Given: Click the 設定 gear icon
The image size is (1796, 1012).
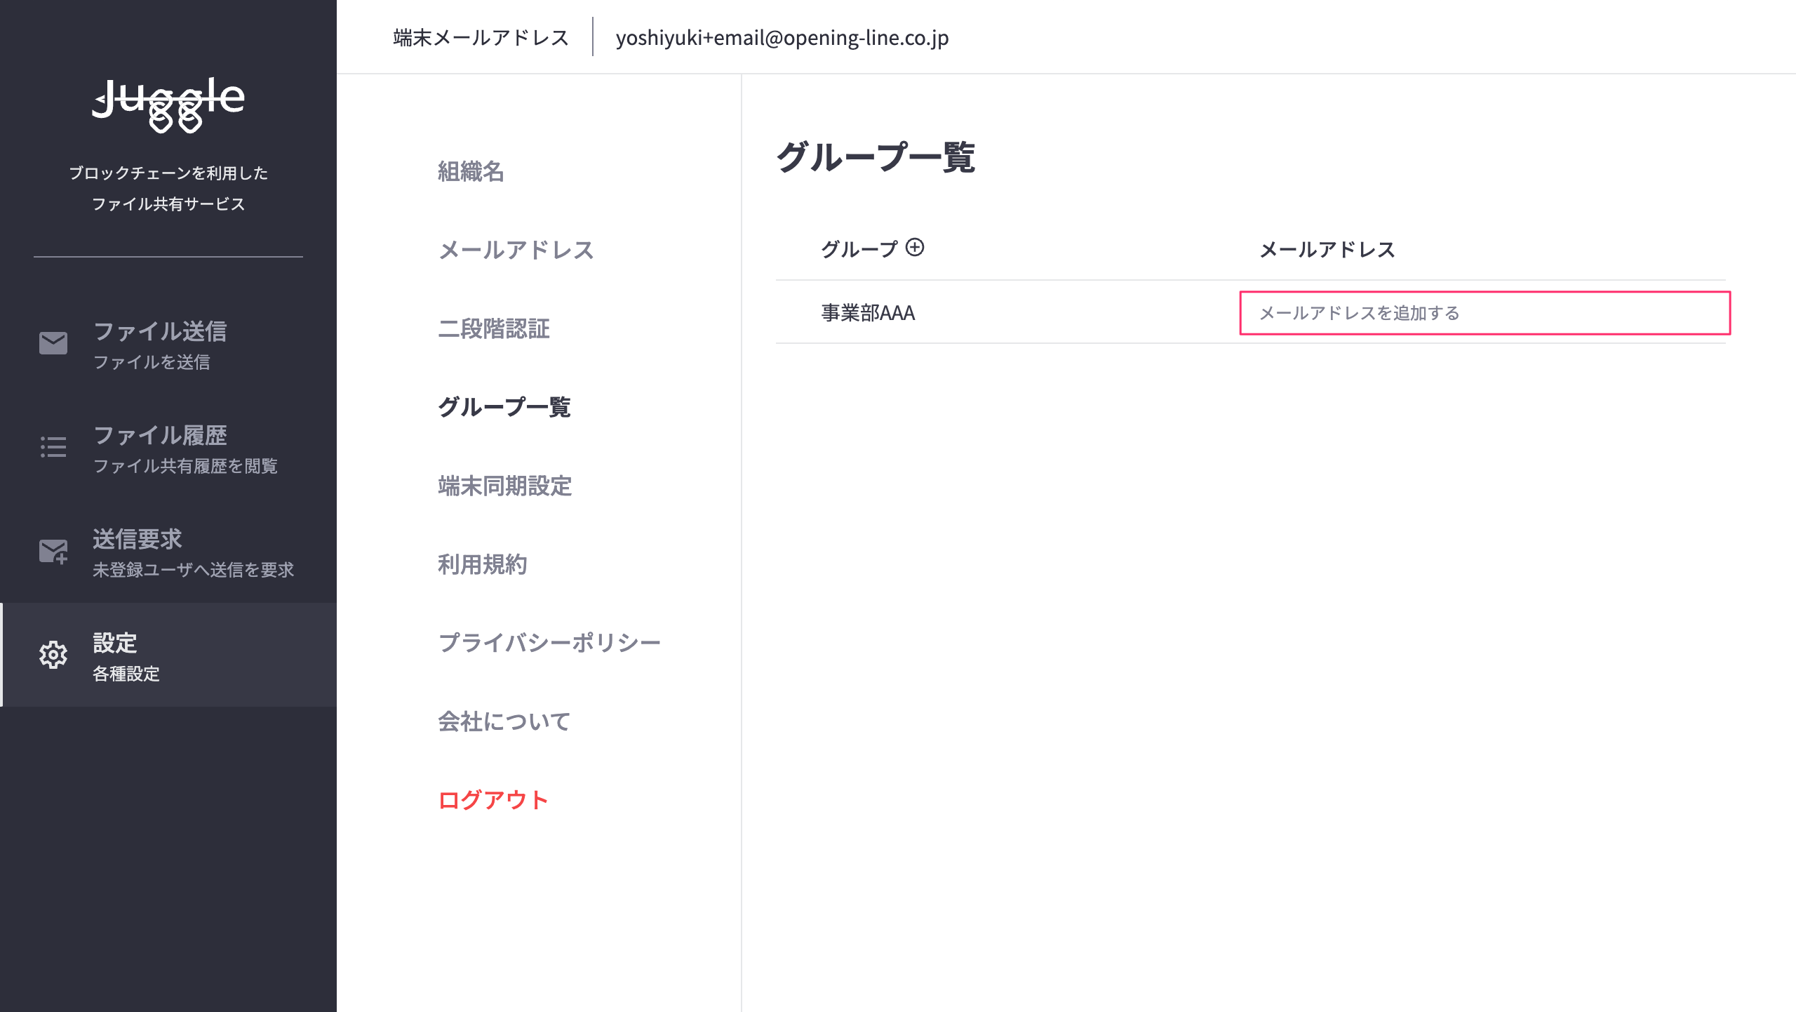Looking at the screenshot, I should click(53, 655).
